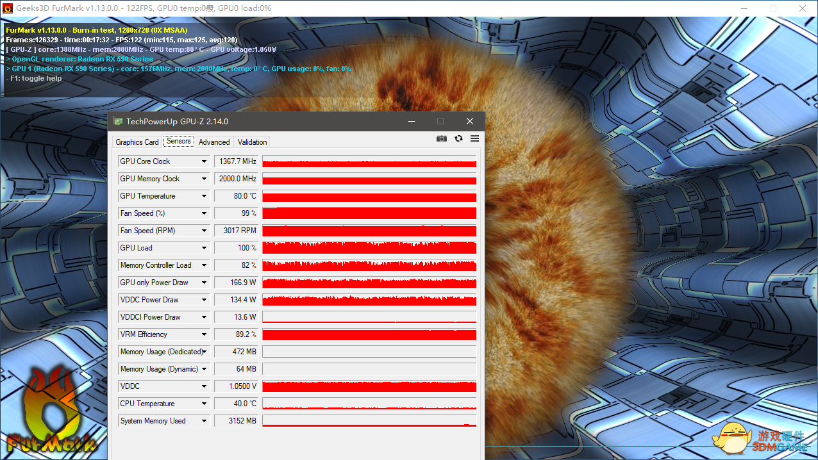Screen dimensions: 818x460
Task: Click the CPU Temperature history graph
Action: tap(369, 404)
